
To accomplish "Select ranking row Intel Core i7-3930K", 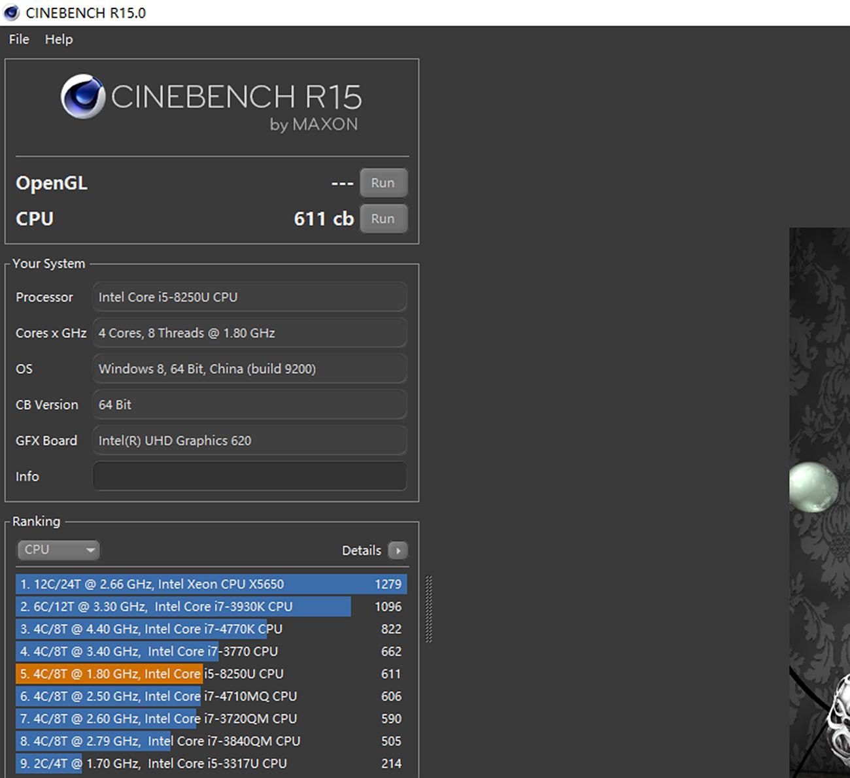I will point(211,606).
